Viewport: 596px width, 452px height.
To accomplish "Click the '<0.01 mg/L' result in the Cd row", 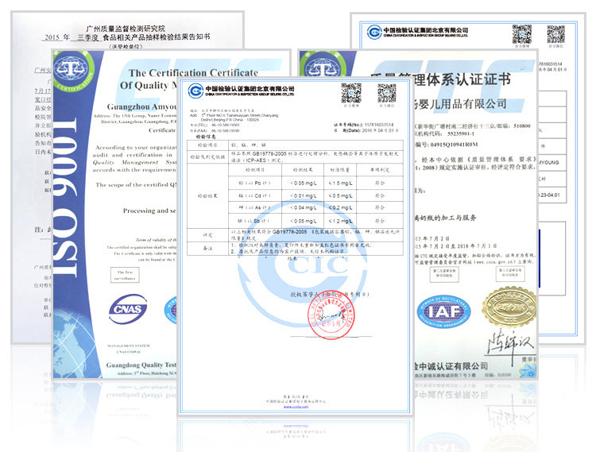I will [x=303, y=195].
